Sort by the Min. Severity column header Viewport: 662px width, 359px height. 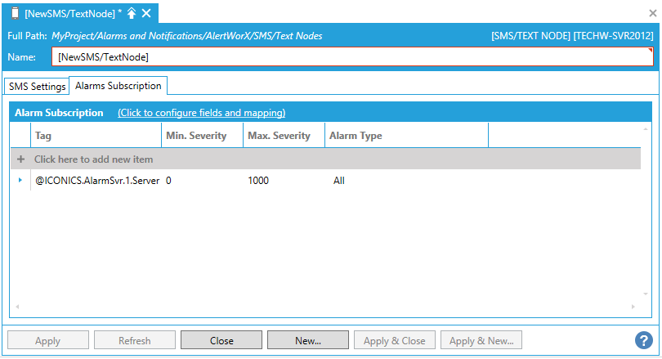[x=203, y=136]
